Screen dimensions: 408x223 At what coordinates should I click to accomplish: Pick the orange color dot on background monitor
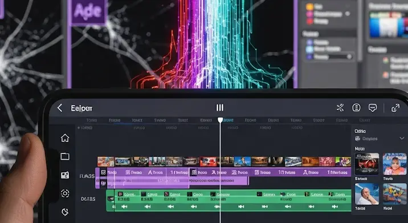[309, 7]
